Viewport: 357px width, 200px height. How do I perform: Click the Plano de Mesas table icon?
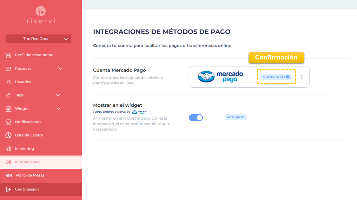9,176
